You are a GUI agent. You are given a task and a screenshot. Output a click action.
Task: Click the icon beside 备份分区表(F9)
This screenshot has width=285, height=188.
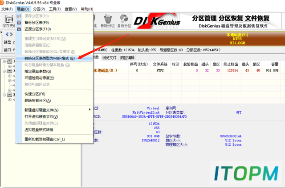tap(19, 23)
